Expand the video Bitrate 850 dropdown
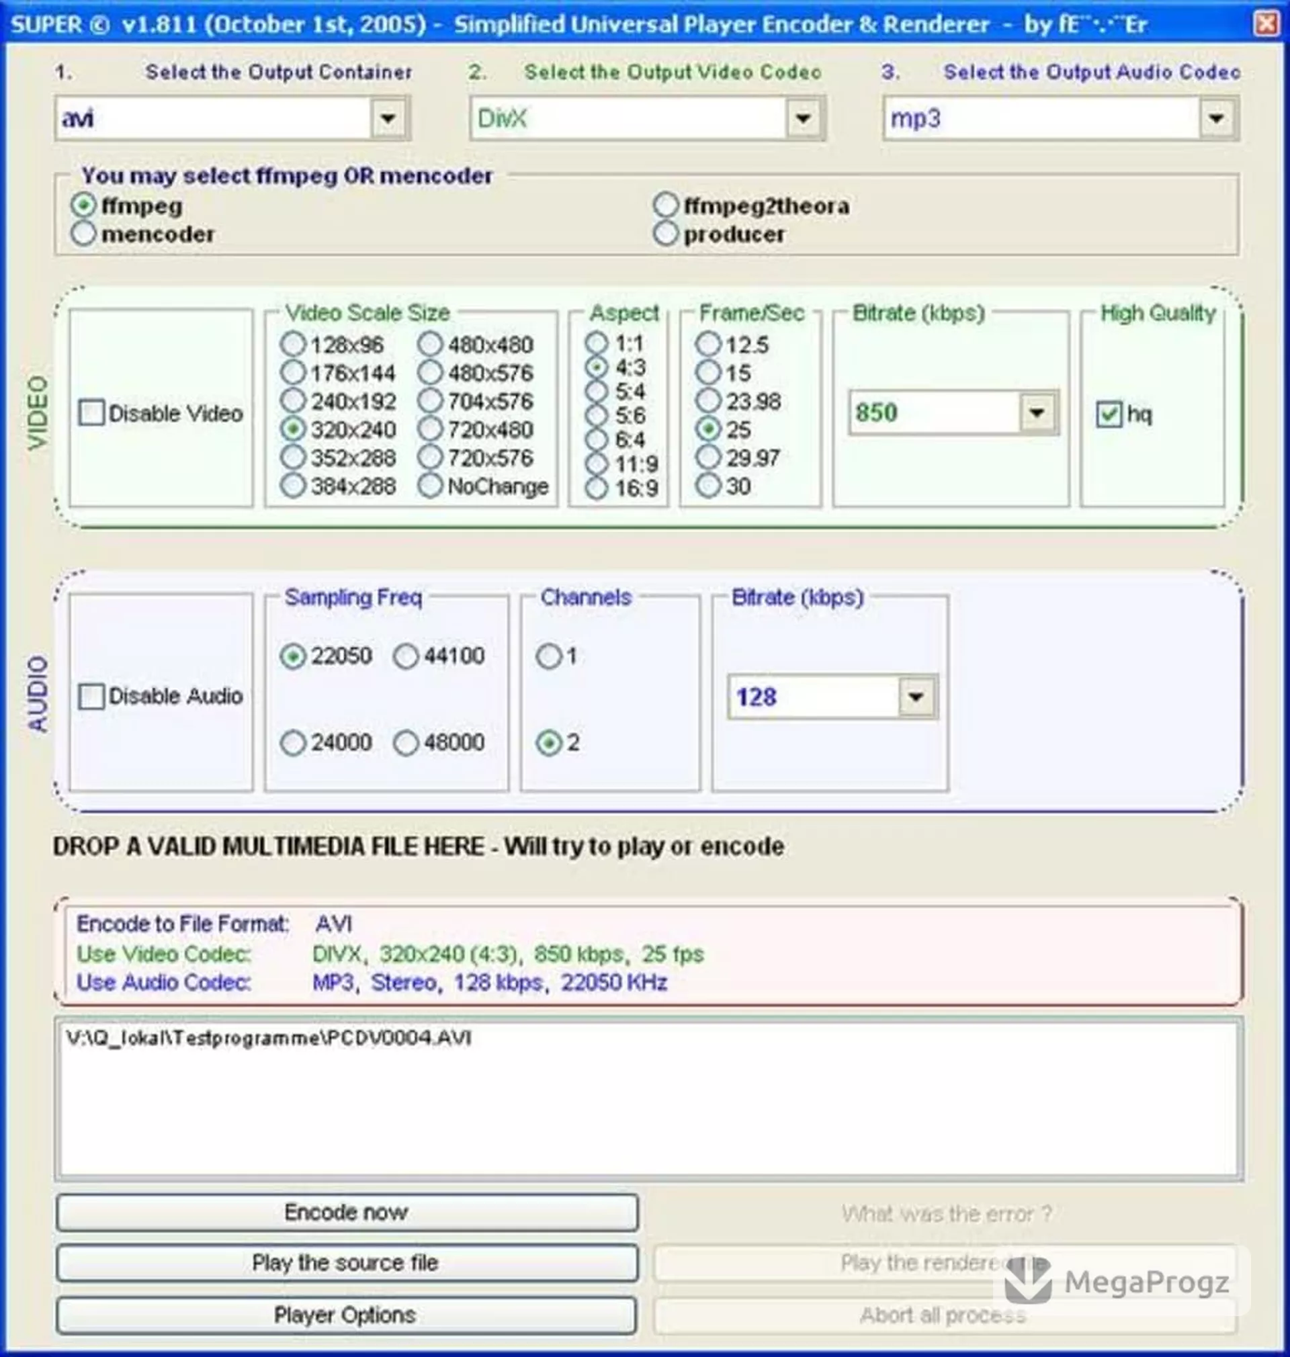This screenshot has width=1290, height=1357. coord(1037,412)
